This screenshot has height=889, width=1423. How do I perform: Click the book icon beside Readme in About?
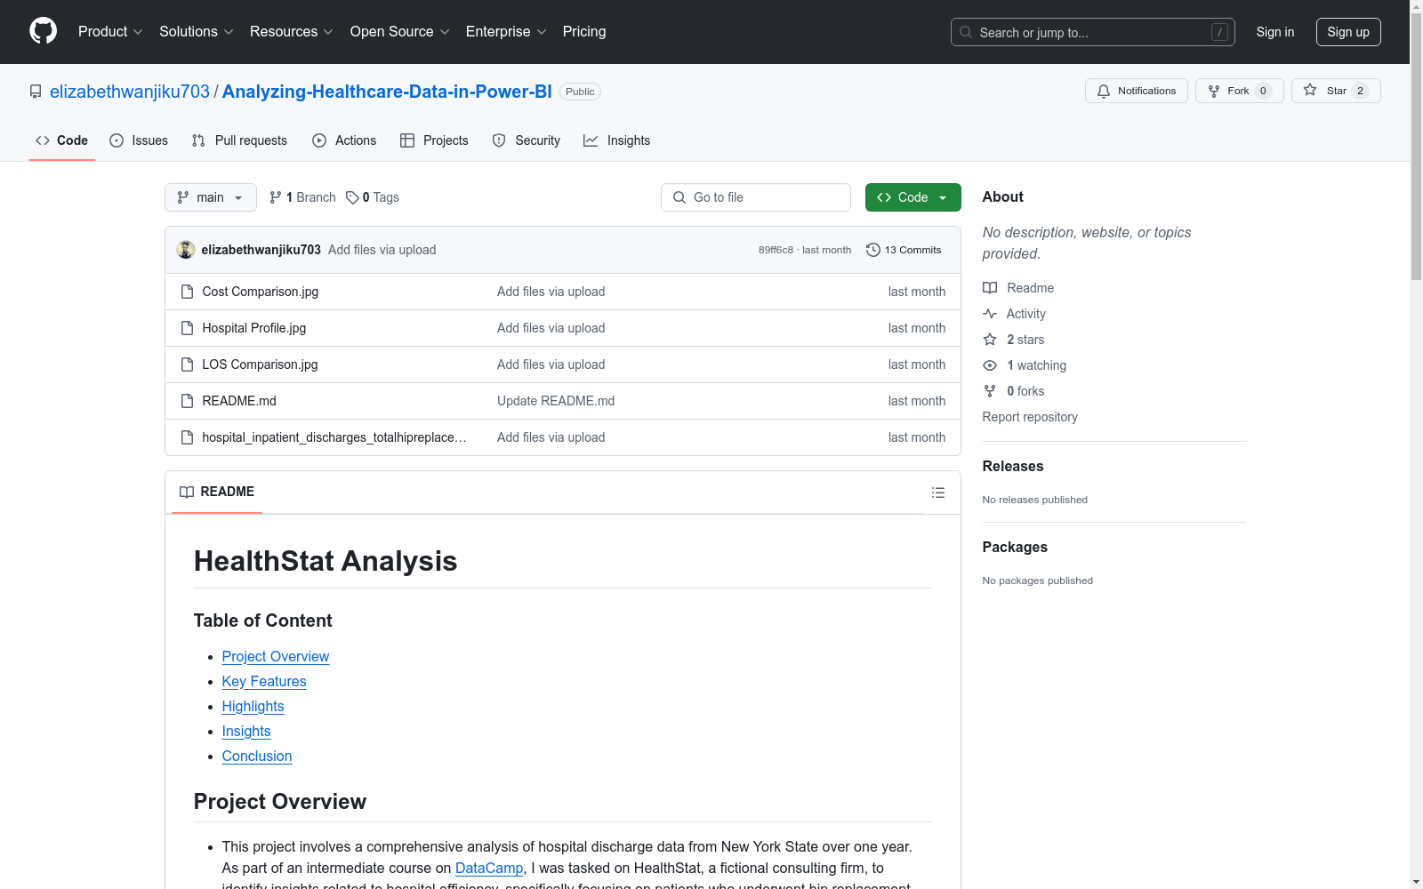point(990,288)
